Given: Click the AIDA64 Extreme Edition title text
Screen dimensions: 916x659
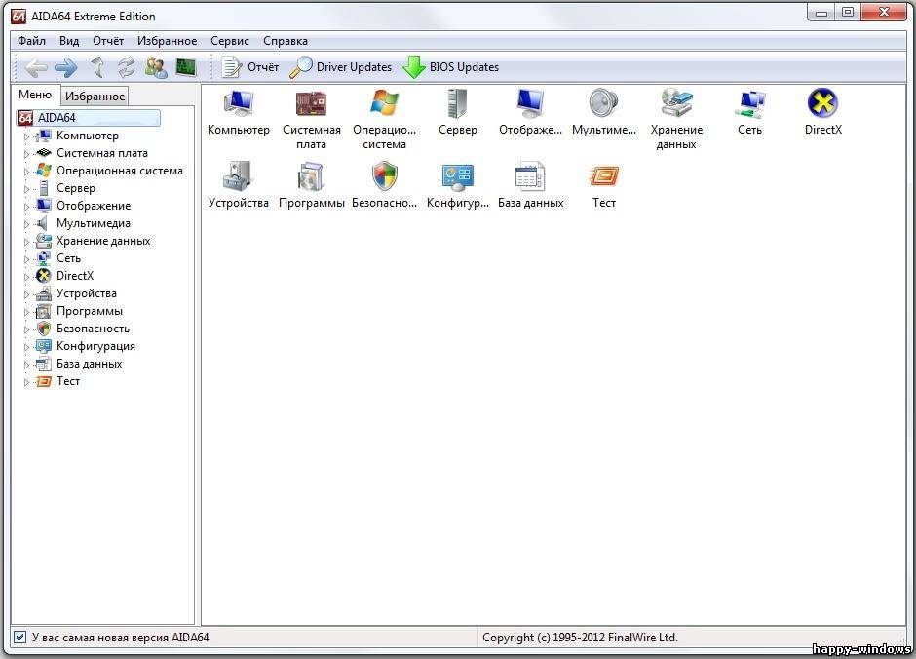Looking at the screenshot, I should click(x=94, y=17).
